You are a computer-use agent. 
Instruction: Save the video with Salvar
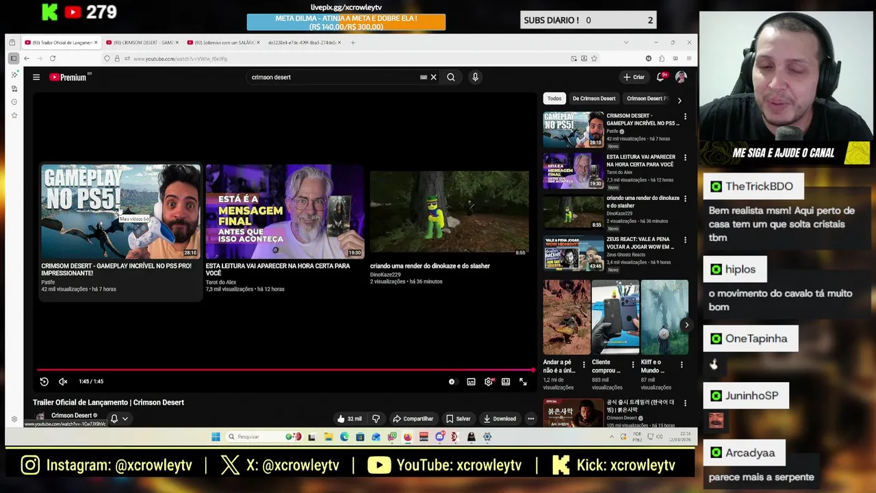click(458, 418)
